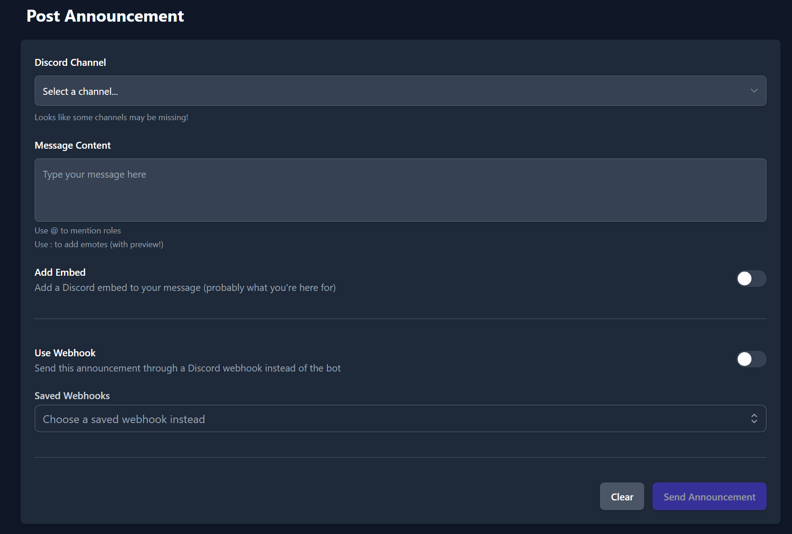This screenshot has height=534, width=792.
Task: Click the 'Use : to add emotes' hint
Action: pos(99,244)
